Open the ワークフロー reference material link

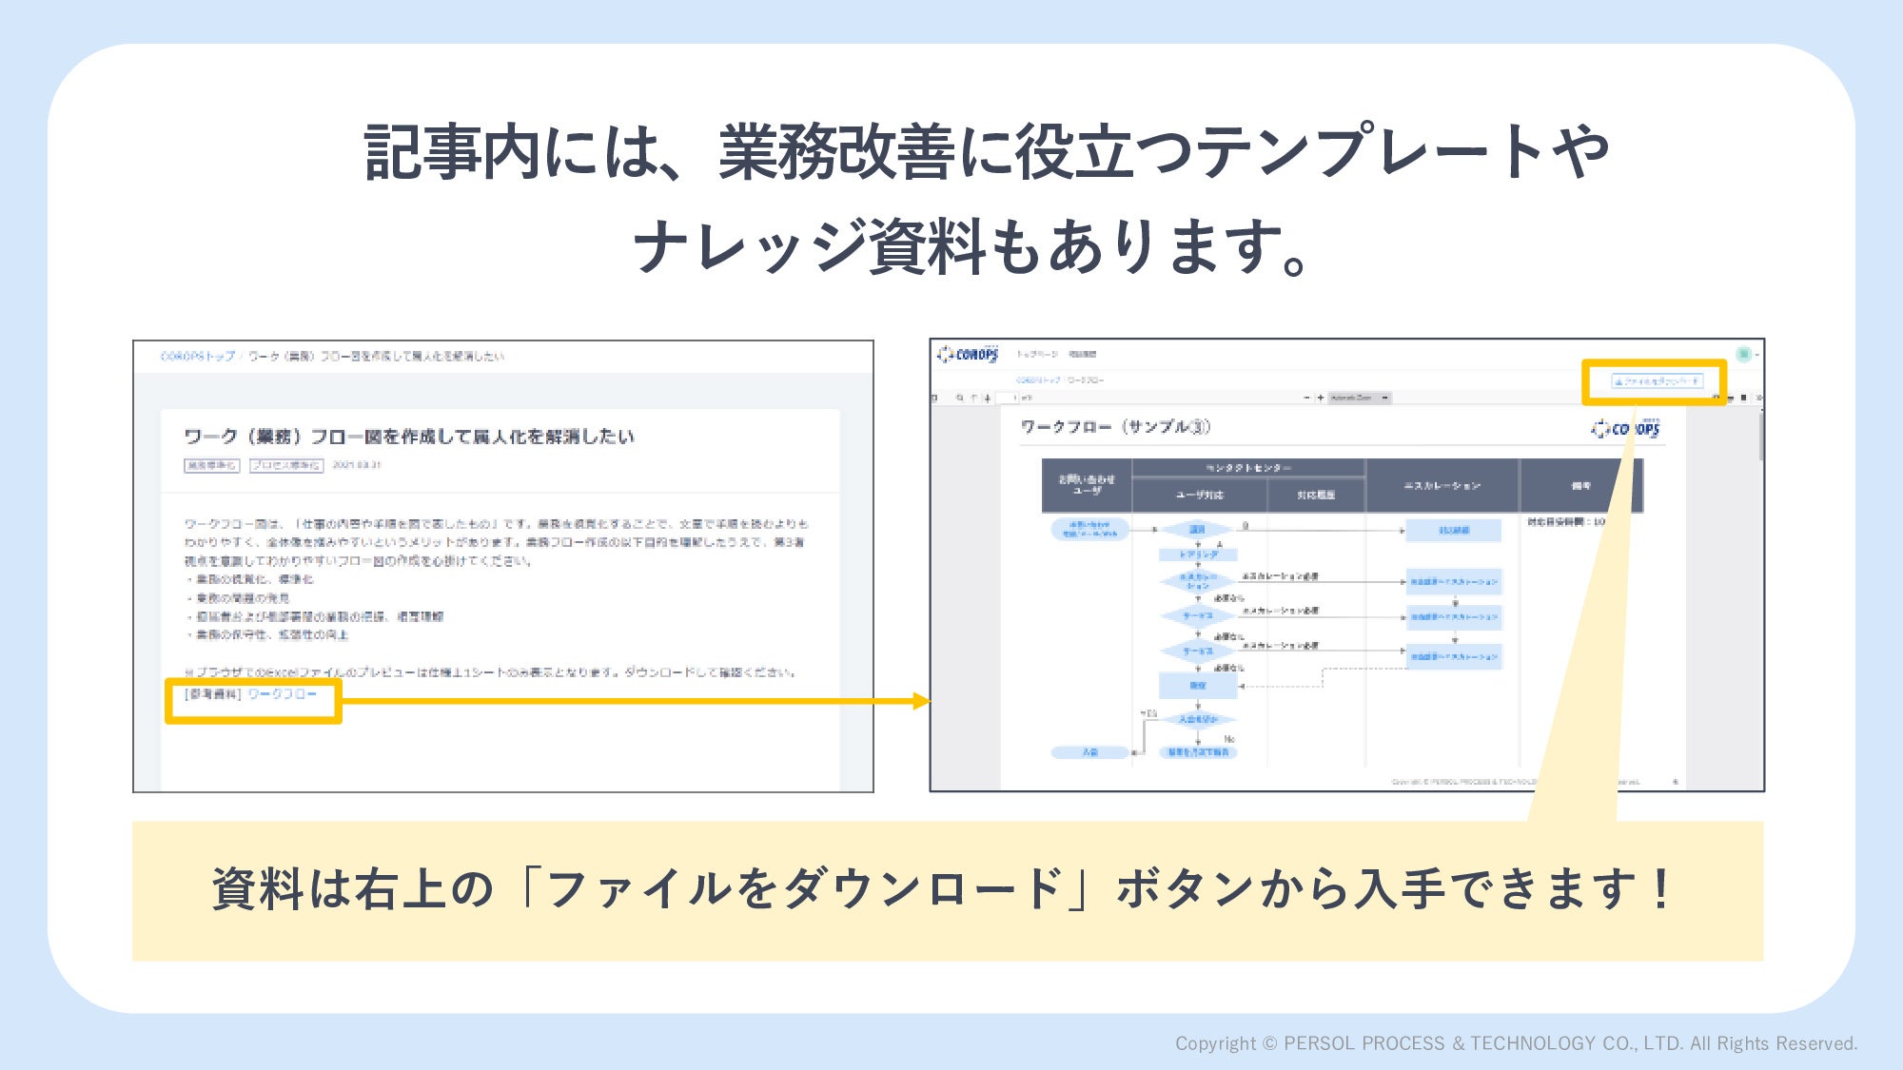tap(282, 694)
